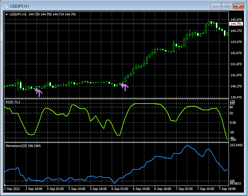This screenshot has width=248, height=196.
Task: Click the 102.6493 Momentum scale value
Action: point(237,145)
